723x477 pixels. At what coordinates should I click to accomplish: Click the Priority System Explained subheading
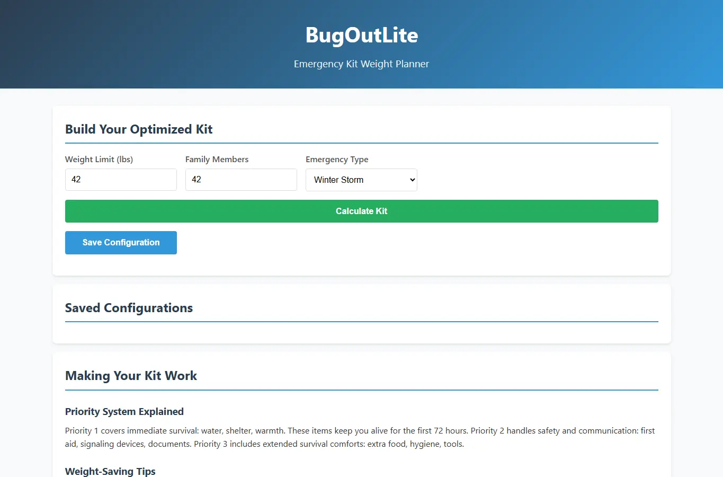pos(124,412)
